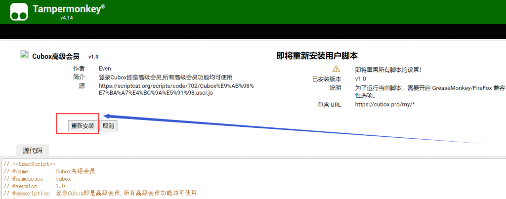Viewport: 506px width, 199px height.
Task: Click the warning text 即将重置所有脚本的设置
Action: (388, 70)
